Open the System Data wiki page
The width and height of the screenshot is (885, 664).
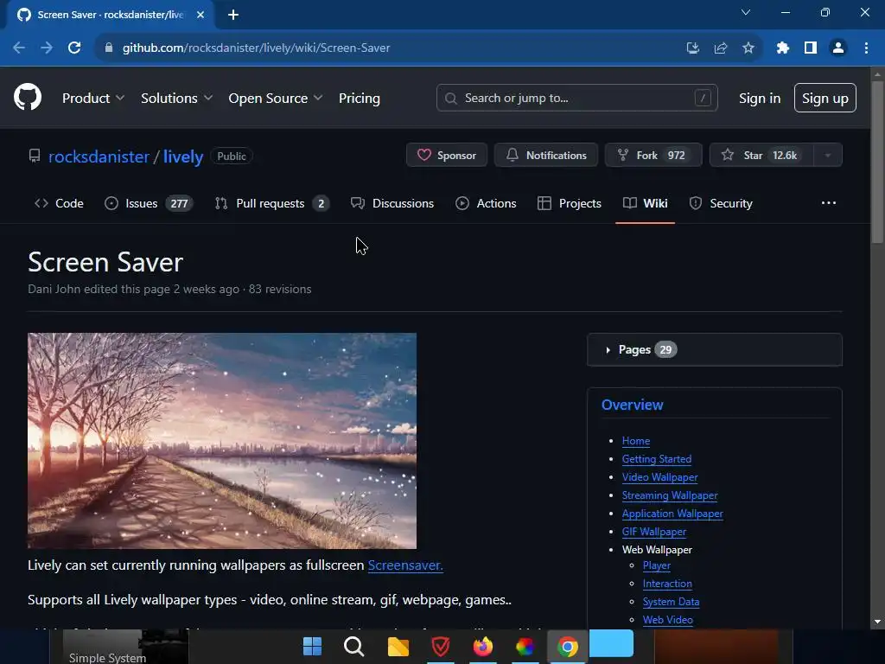(x=671, y=602)
